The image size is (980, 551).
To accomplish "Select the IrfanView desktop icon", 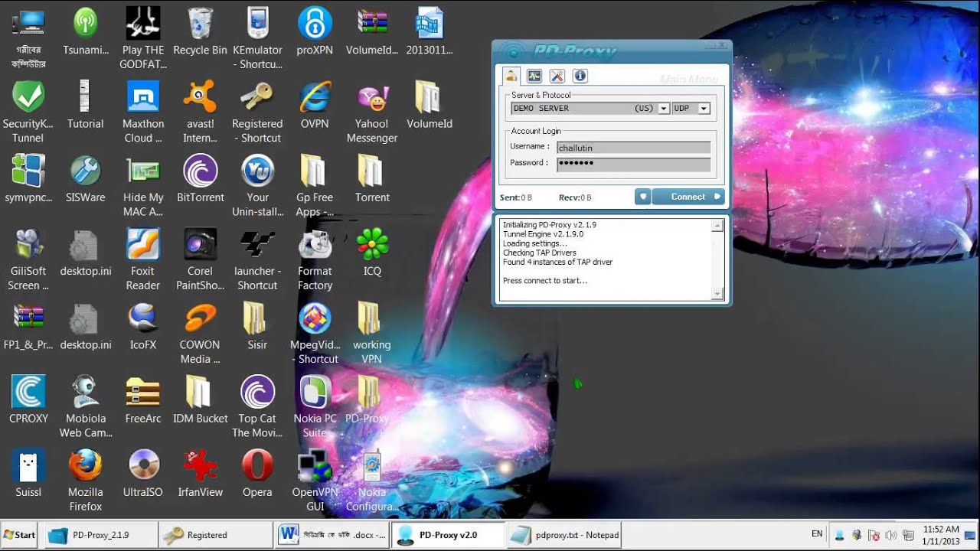I will click(x=200, y=473).
